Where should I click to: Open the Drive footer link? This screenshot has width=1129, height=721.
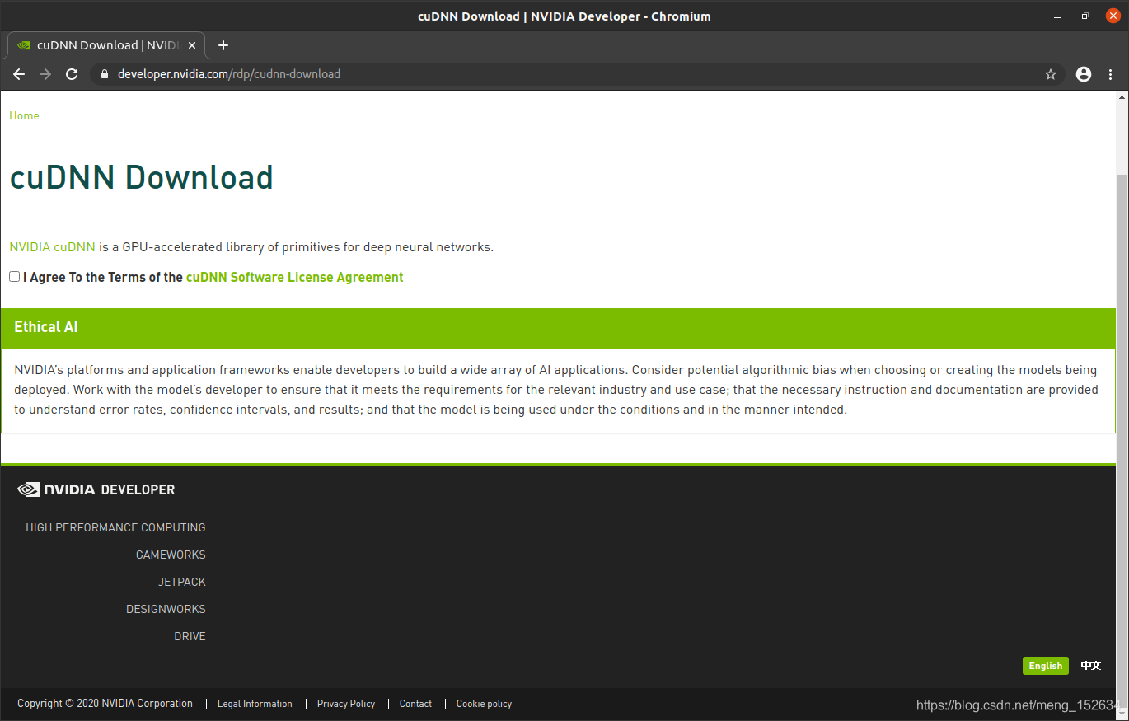click(x=190, y=636)
